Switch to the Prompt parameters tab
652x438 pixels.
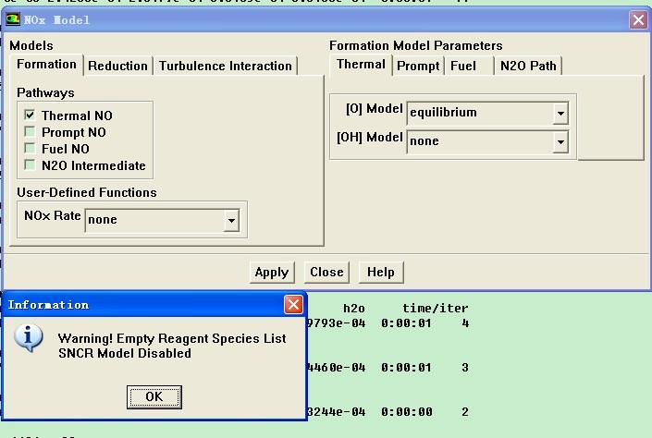click(x=418, y=66)
